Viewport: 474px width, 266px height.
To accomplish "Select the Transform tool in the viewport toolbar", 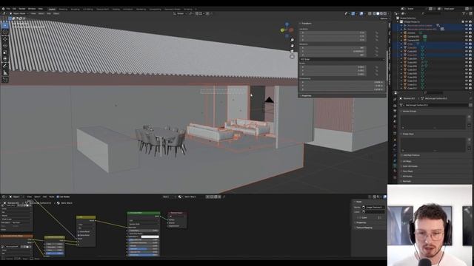I will 5,59.
